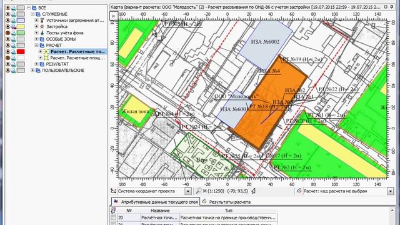Switch to Результаты расчета tab
Viewport: 400px width, 225px height.
[226, 202]
